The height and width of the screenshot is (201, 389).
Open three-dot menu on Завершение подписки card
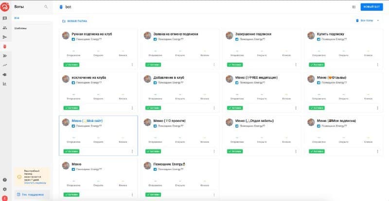[x=296, y=65]
